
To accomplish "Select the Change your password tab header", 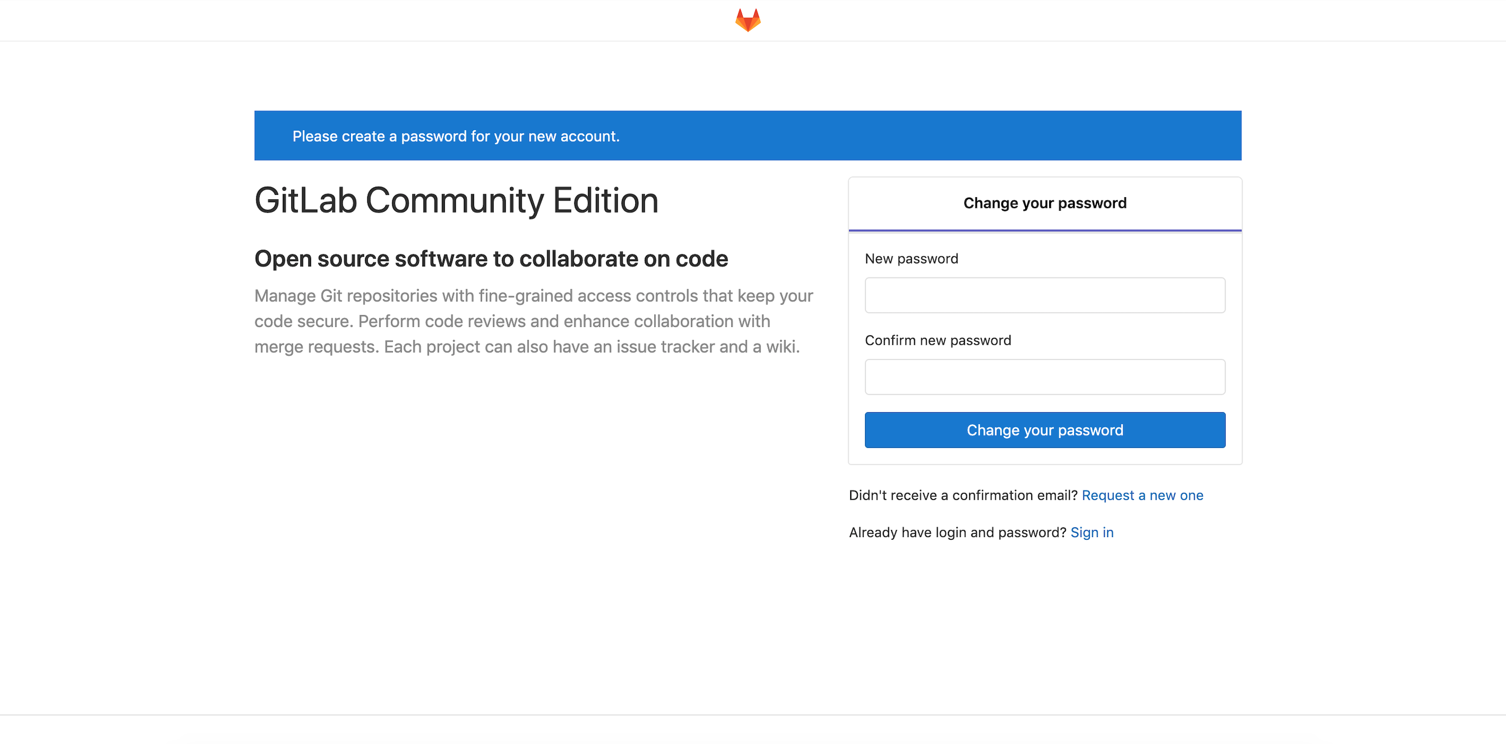I will tap(1044, 203).
